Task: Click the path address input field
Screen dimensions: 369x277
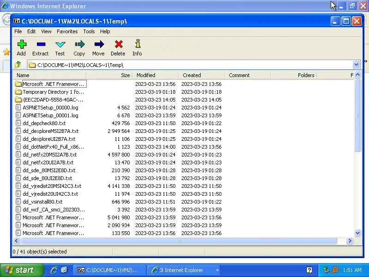Action: coord(190,65)
